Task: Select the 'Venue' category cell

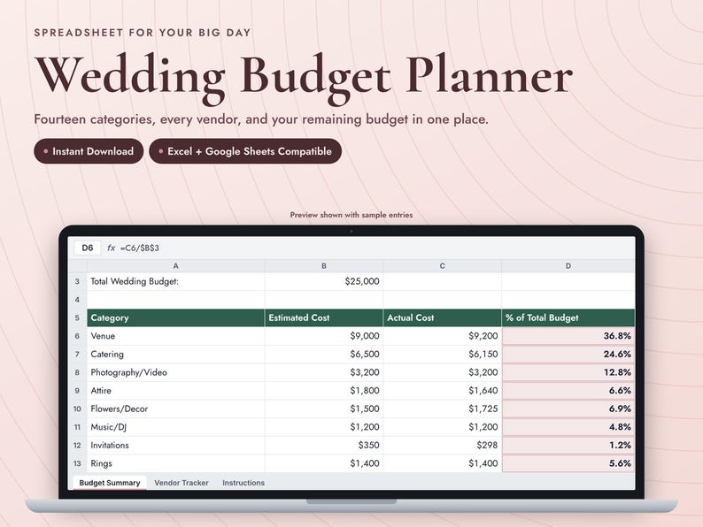Action: coord(175,336)
